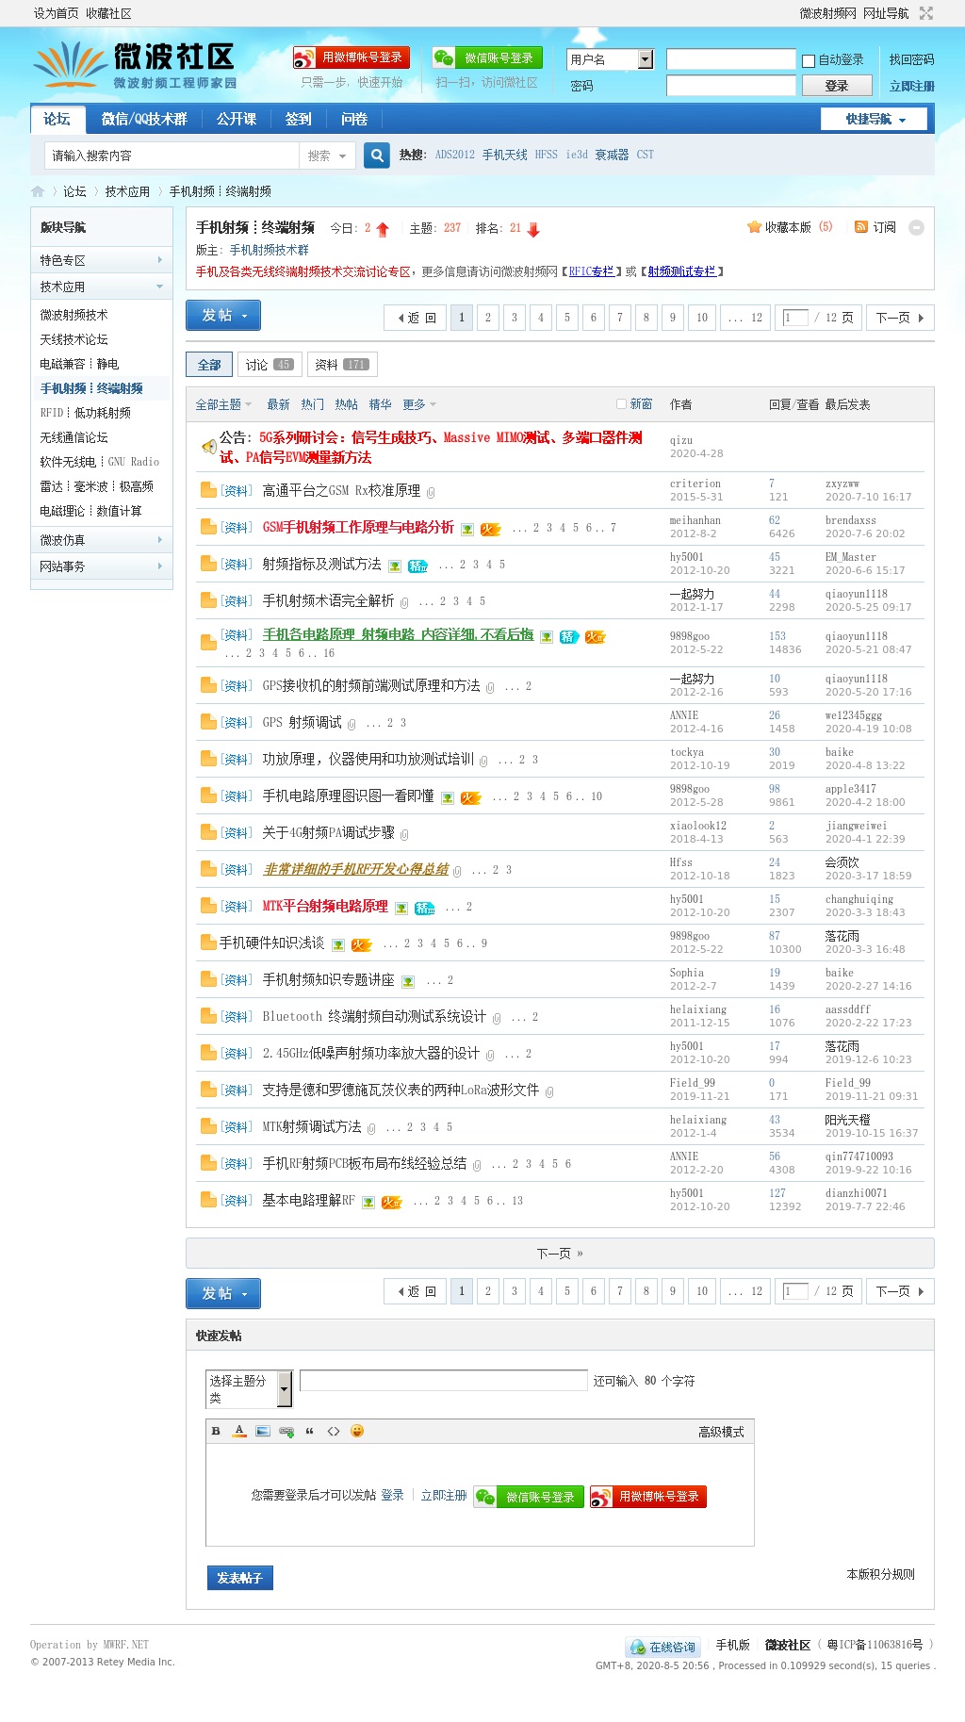Open sidebar forum 天线技术论坛
This screenshot has height=1722, width=965.
coord(74,339)
